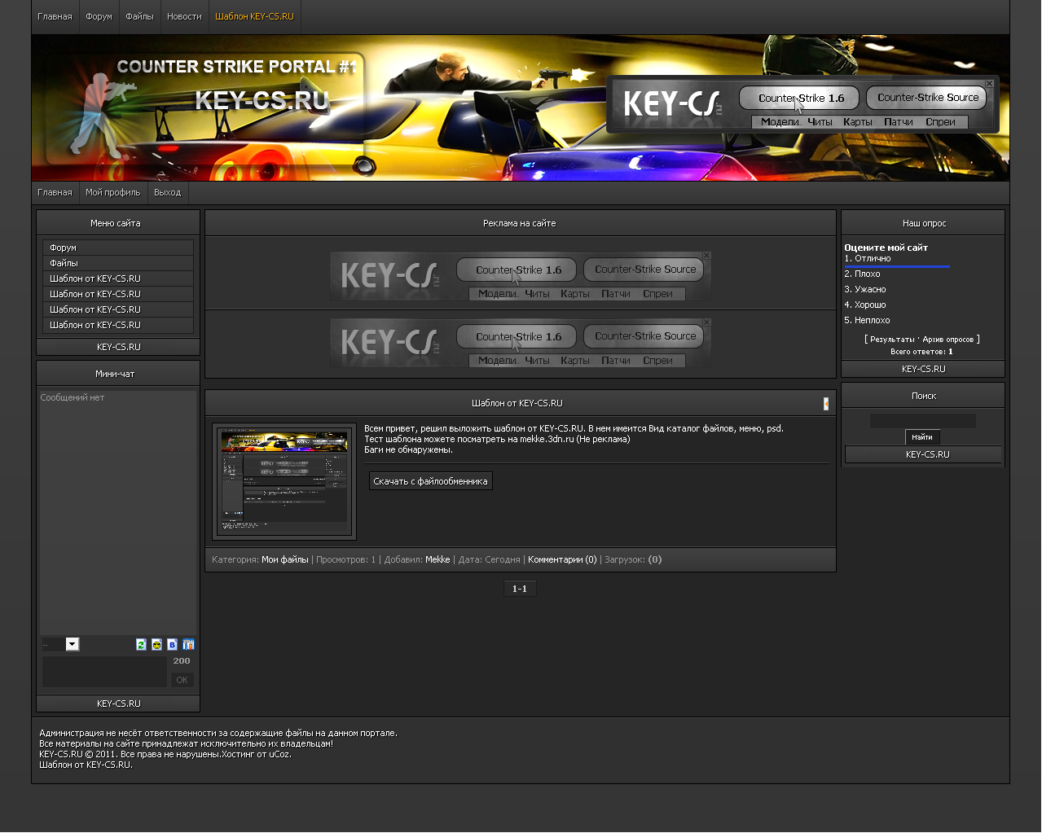The height and width of the screenshot is (833, 1042).
Task: Send the chat message with the OK button
Action: click(x=182, y=680)
